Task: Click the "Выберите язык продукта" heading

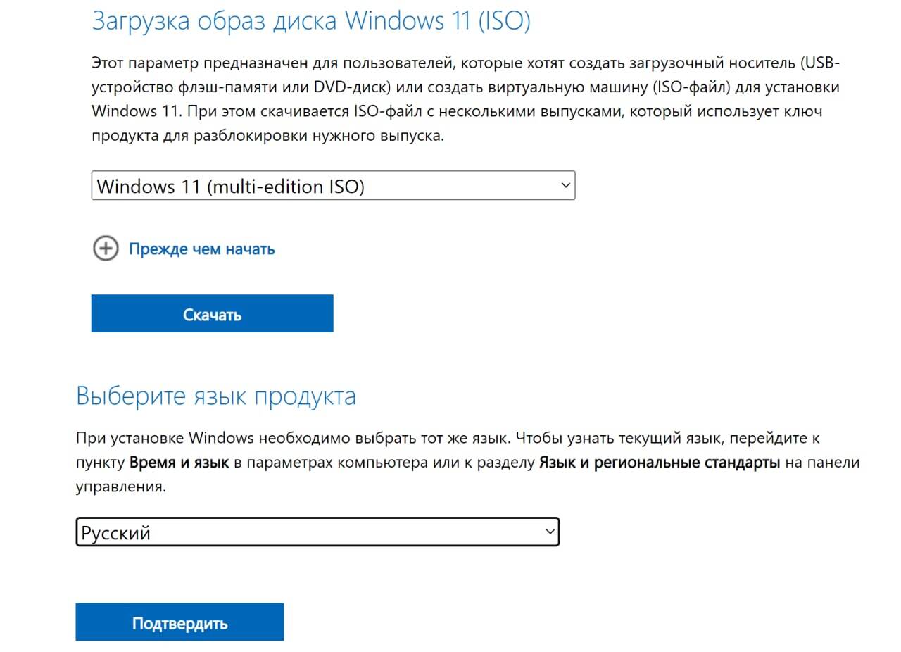Action: point(215,396)
